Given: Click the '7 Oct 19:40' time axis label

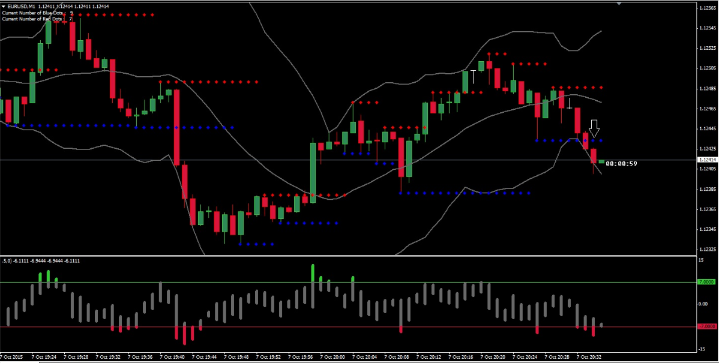Looking at the screenshot, I should pyautogui.click(x=172, y=356).
